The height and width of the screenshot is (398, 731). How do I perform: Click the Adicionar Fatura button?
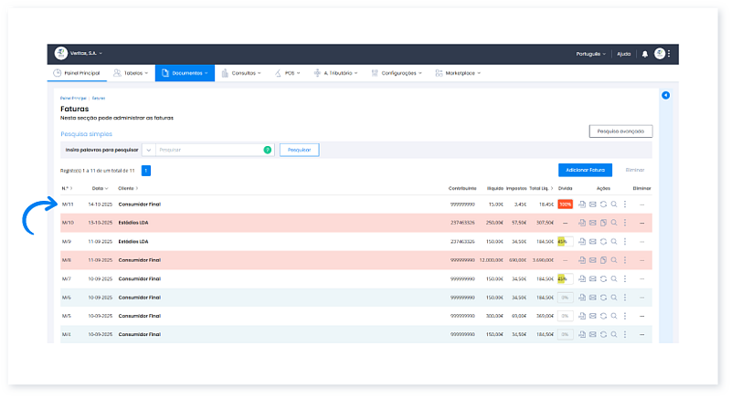[x=585, y=170]
